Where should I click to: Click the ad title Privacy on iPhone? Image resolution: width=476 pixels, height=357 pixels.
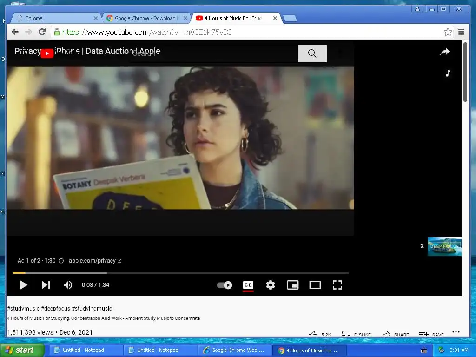(x=87, y=51)
